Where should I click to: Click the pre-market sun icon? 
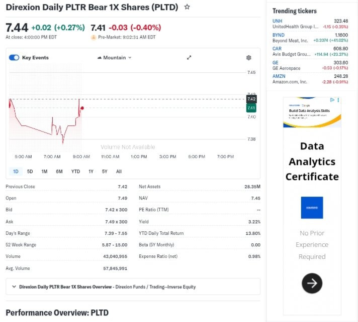click(93, 37)
